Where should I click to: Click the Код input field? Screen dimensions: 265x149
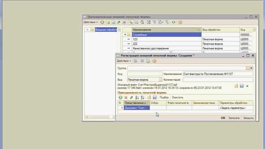click(145, 74)
